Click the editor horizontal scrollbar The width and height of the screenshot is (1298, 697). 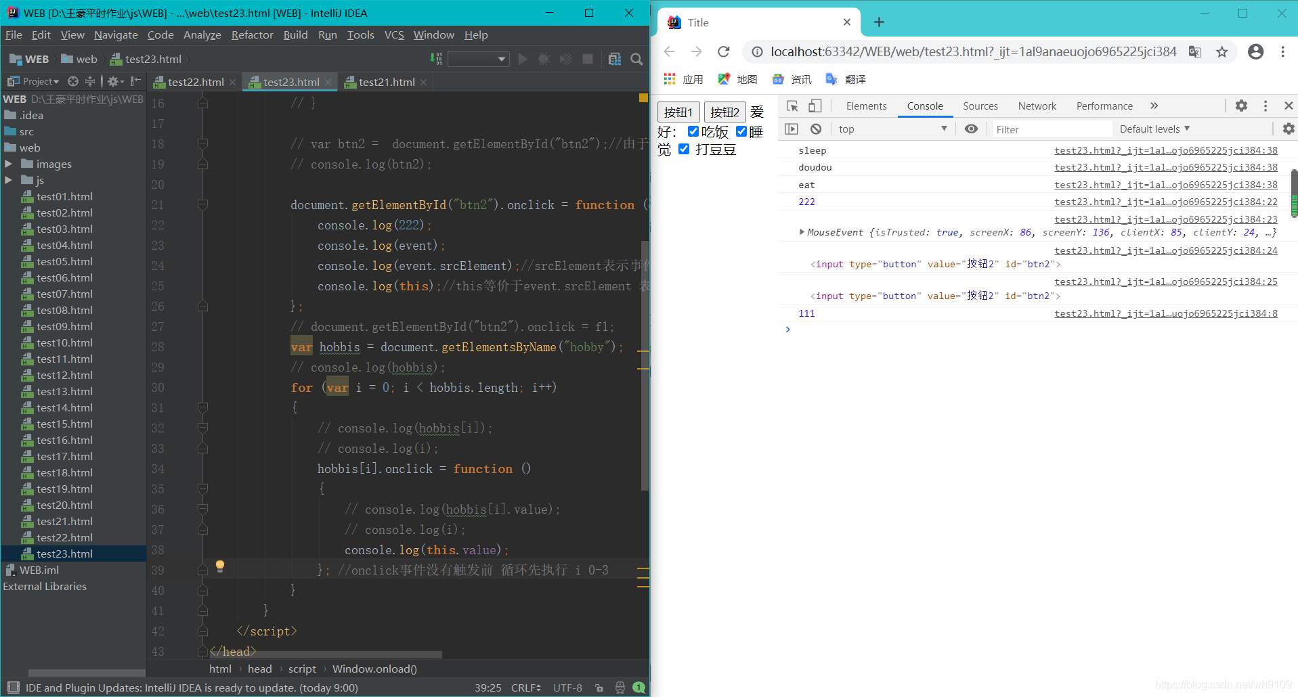(325, 654)
